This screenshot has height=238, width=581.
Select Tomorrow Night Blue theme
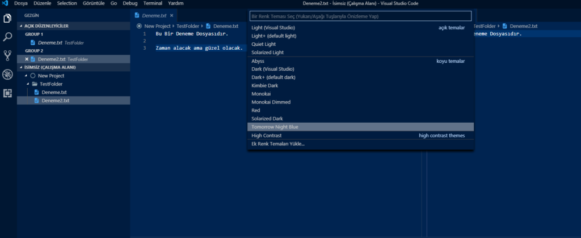click(360, 127)
